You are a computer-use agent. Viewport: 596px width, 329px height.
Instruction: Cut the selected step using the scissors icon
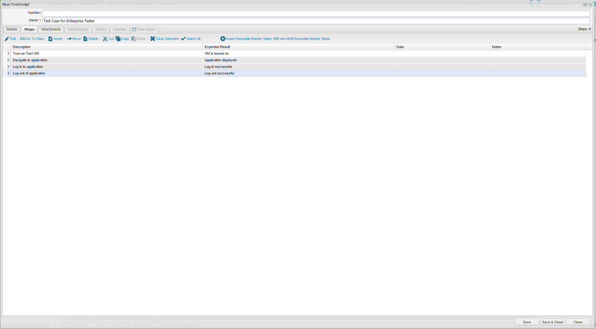point(105,39)
